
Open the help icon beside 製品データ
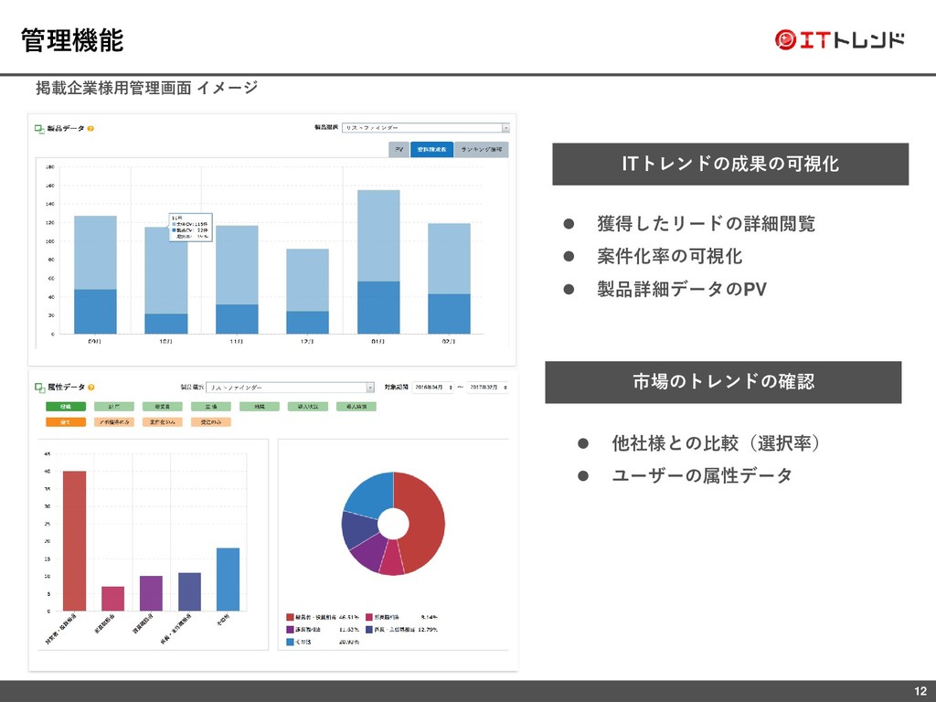(x=90, y=128)
